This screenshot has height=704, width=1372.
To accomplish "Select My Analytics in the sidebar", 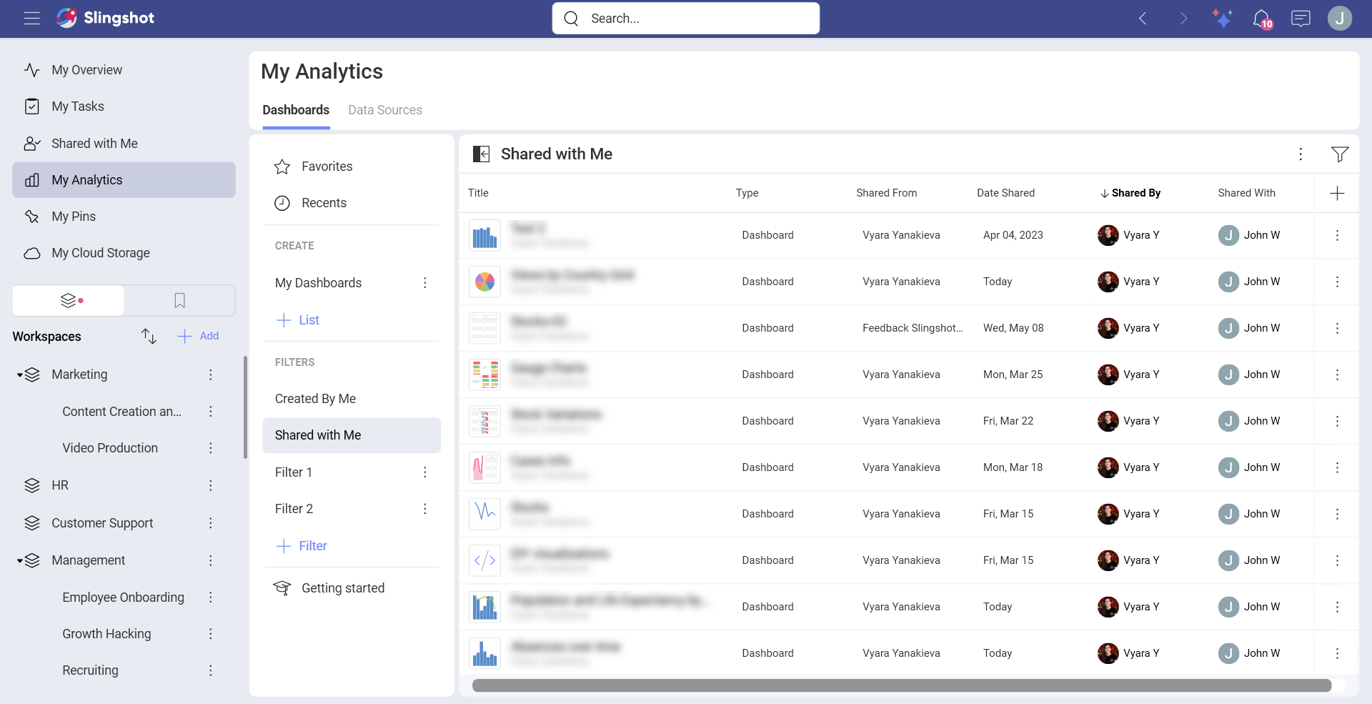I will pyautogui.click(x=124, y=180).
